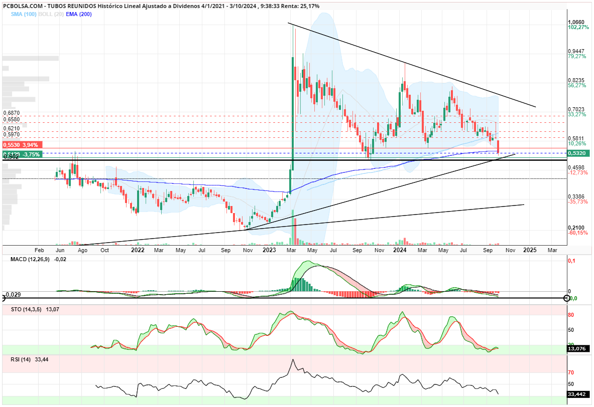594x407 pixels.
Task: Click the 0,4598 price axis value
Action: [576, 167]
